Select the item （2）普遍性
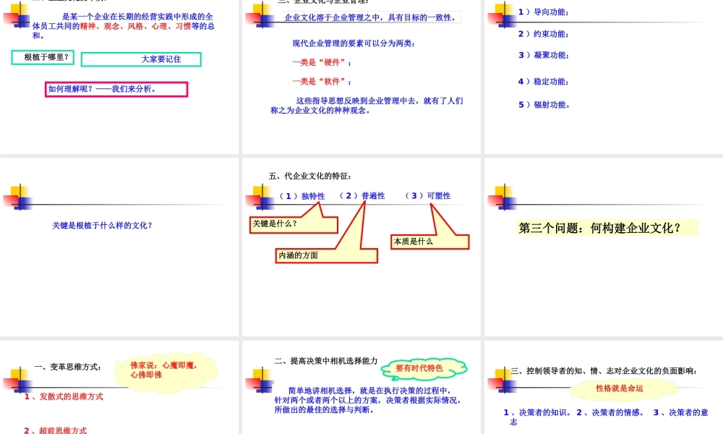The height and width of the screenshot is (434, 723). click(362, 195)
